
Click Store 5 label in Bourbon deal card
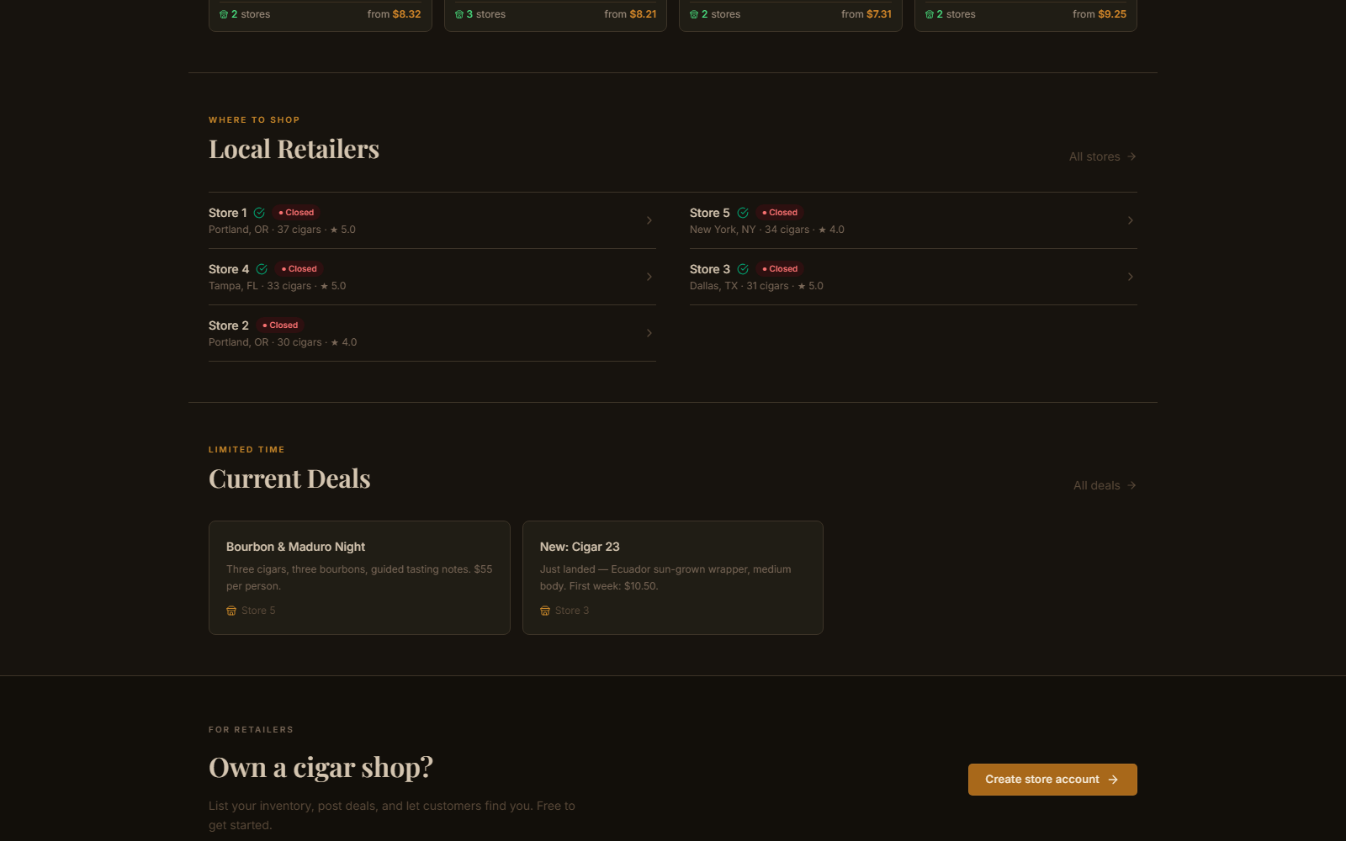point(258,611)
